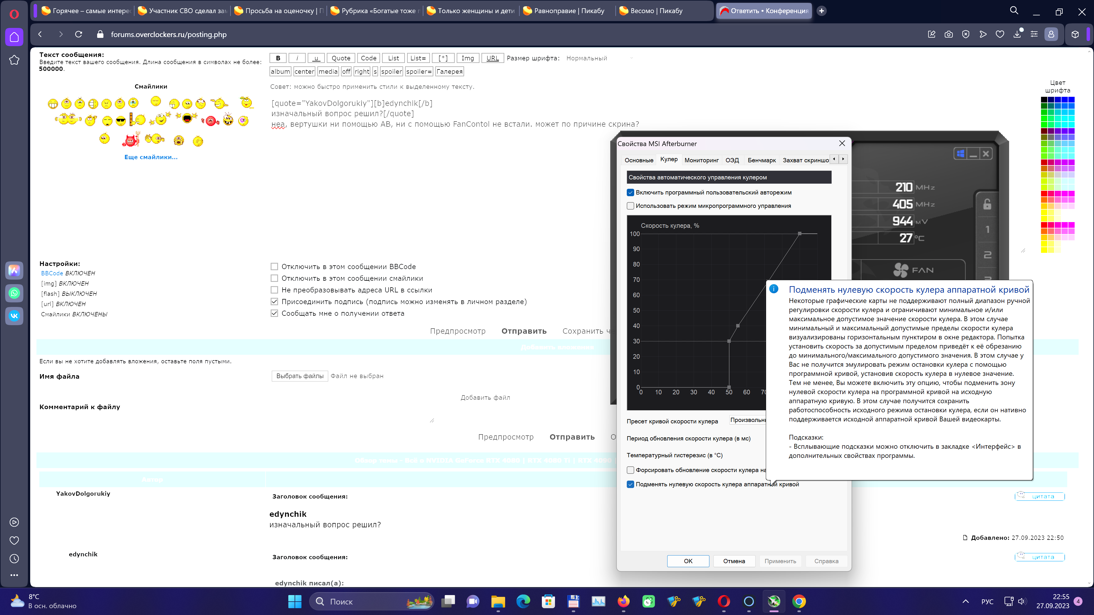This screenshot has height=615, width=1094.
Task: Uncheck the software user-defined auto fan mode checkbox
Action: click(631, 193)
